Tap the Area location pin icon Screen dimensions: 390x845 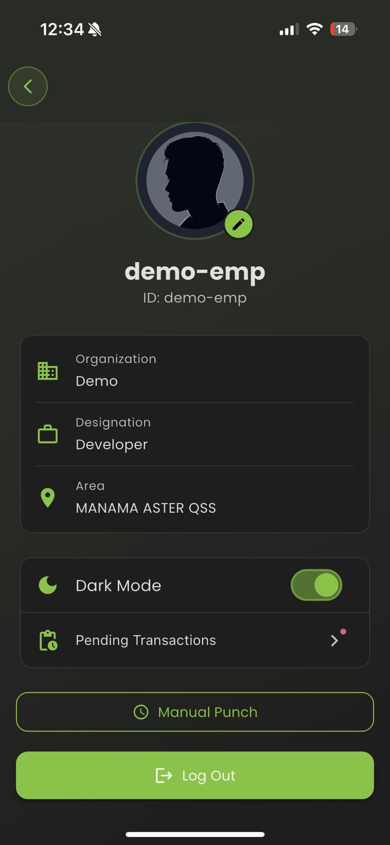coord(48,498)
